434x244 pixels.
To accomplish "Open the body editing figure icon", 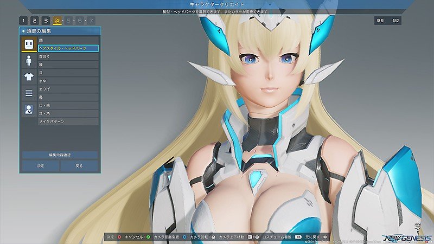I will coord(29,60).
